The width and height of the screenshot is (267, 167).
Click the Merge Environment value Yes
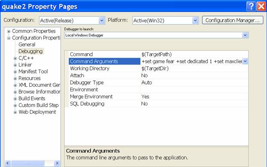[x=145, y=97]
